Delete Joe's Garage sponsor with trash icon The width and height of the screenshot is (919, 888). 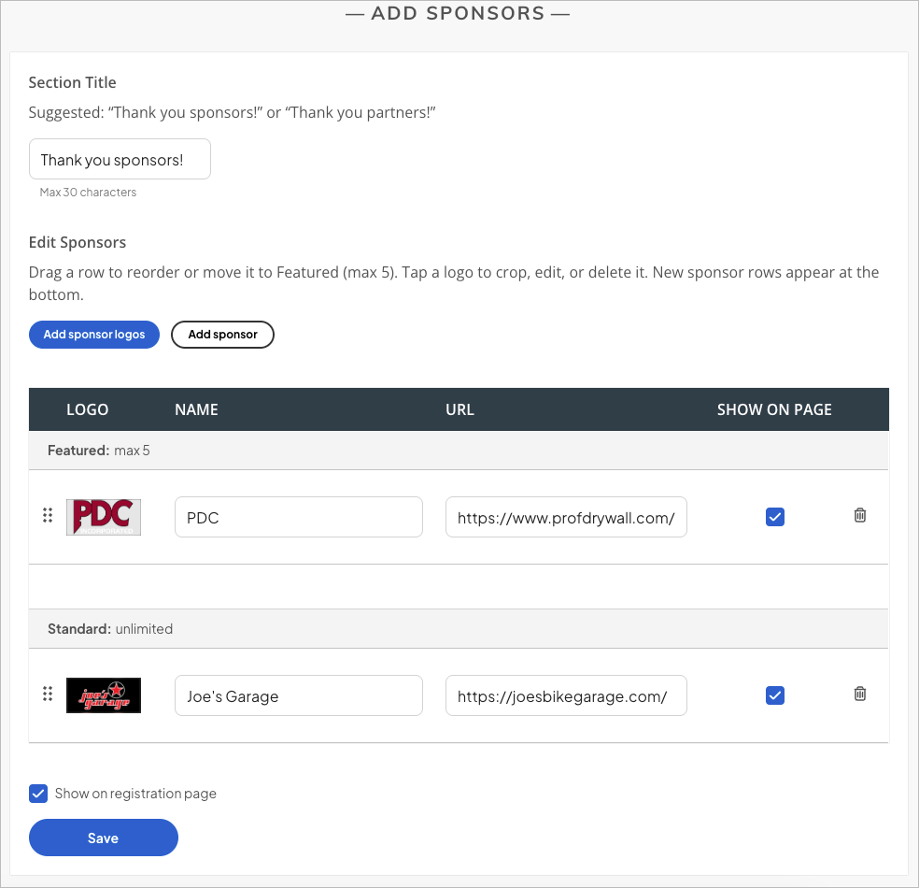click(860, 694)
